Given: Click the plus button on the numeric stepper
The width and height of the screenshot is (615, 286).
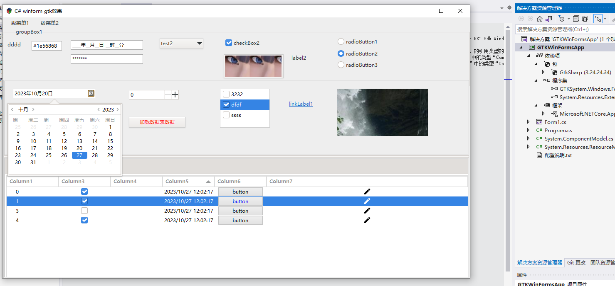Looking at the screenshot, I should pos(175,95).
